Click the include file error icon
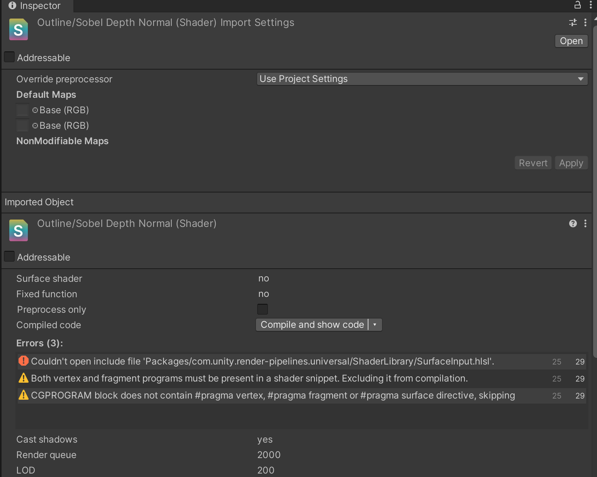The width and height of the screenshot is (597, 477). pos(24,361)
